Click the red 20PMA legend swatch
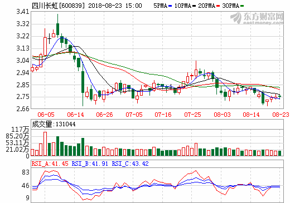 click(x=218, y=6)
